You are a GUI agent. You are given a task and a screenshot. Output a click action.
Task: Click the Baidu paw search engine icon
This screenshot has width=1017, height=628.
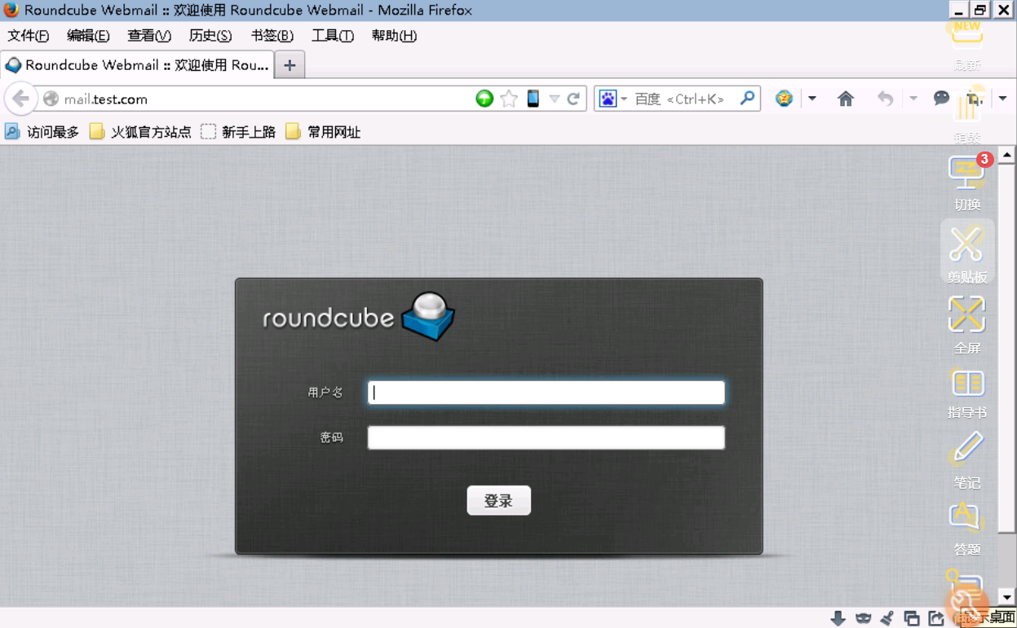pos(608,99)
